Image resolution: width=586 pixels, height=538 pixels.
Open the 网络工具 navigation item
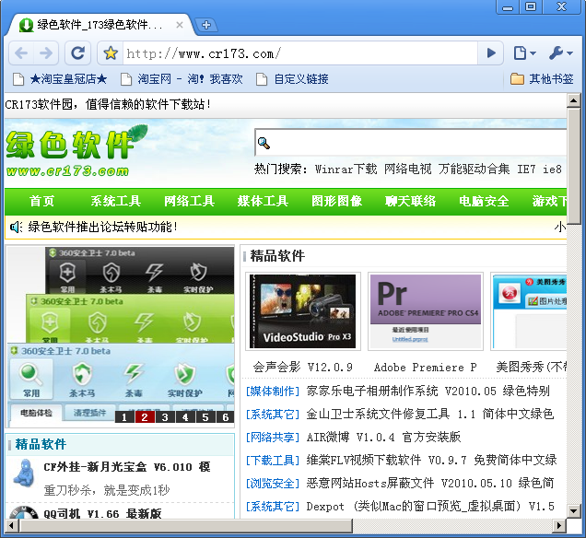coord(190,201)
